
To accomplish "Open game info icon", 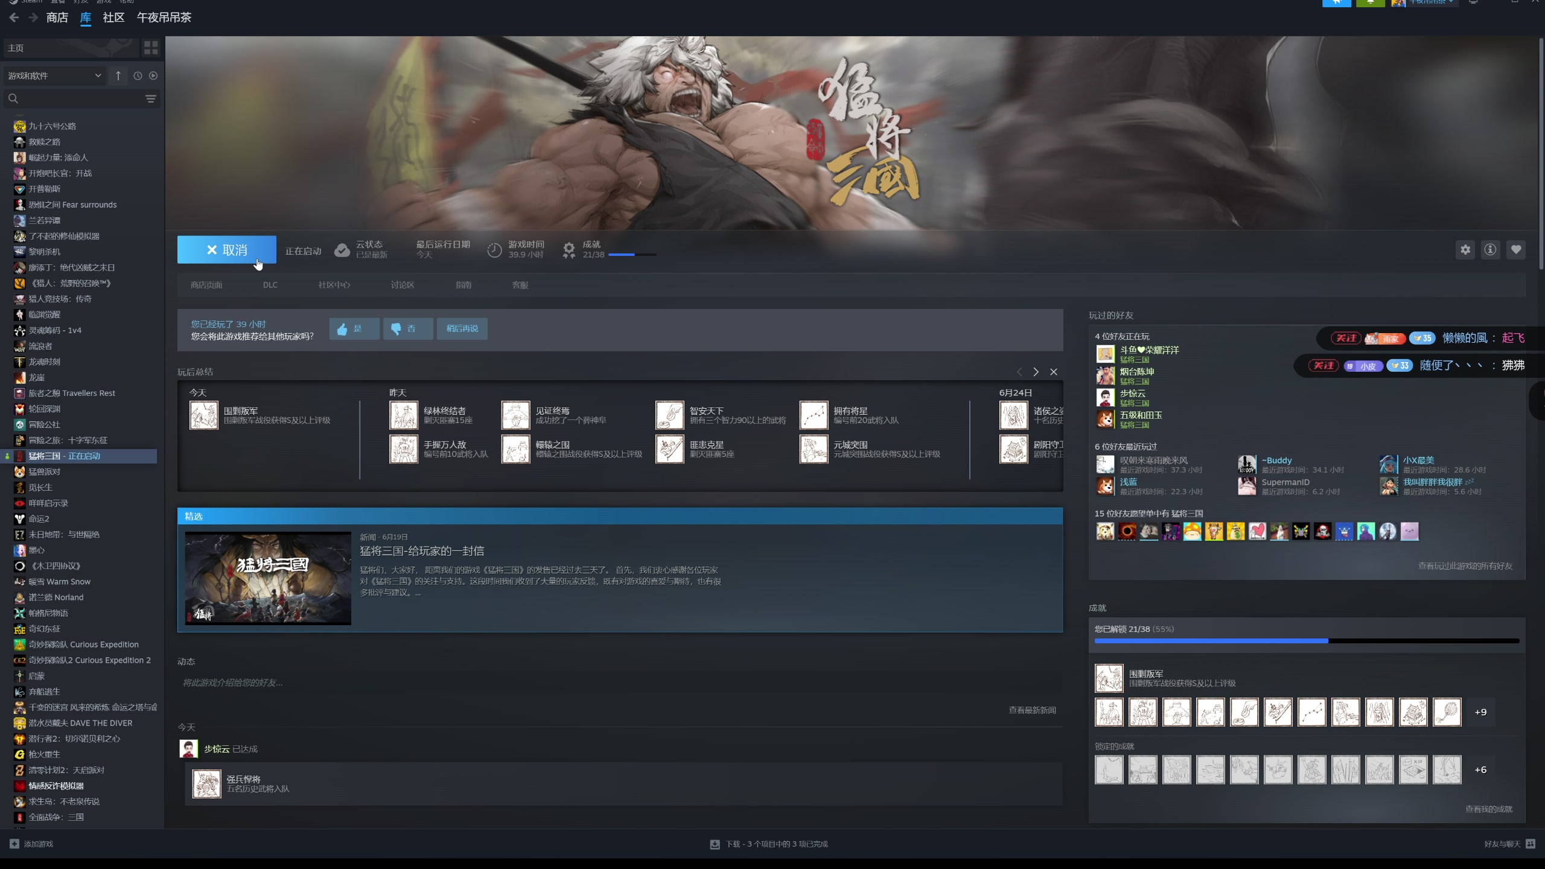I will pyautogui.click(x=1490, y=250).
